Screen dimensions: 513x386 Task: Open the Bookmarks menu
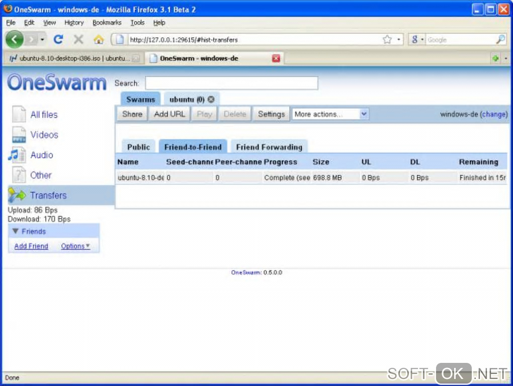(107, 23)
